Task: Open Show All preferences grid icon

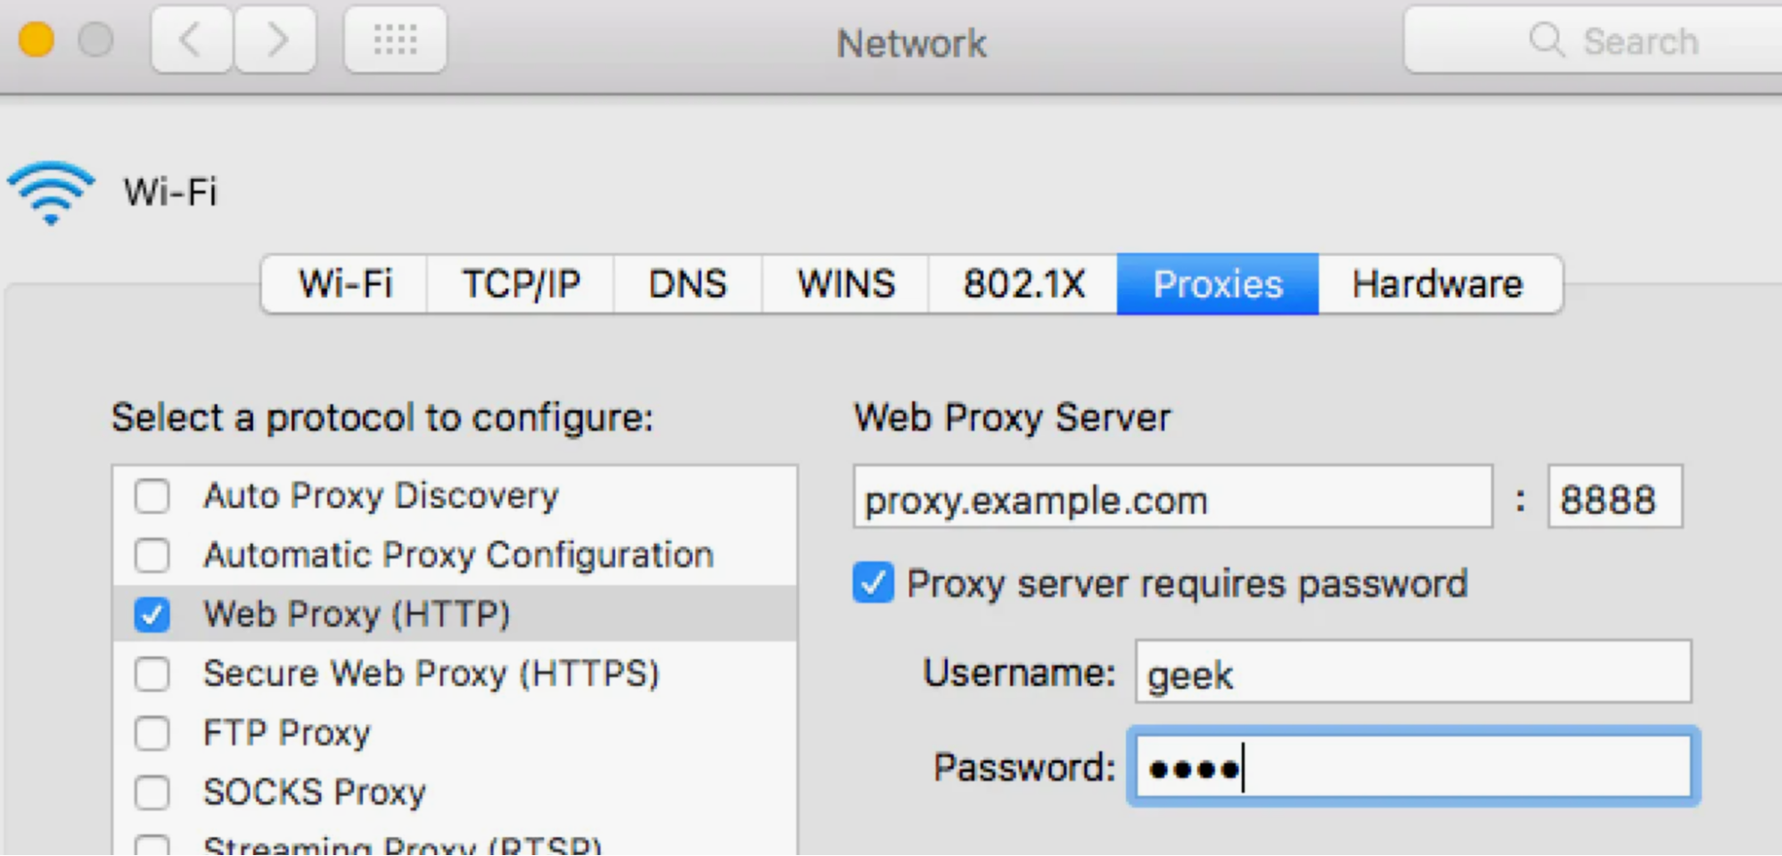Action: pyautogui.click(x=396, y=39)
